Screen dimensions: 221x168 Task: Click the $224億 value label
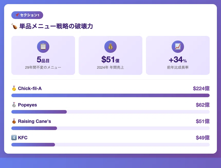[201, 88]
